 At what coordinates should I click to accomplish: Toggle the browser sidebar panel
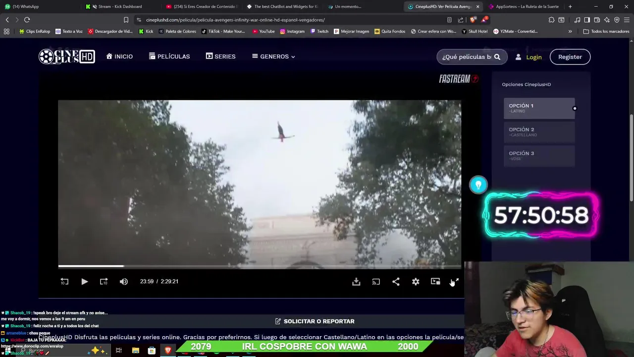[587, 20]
